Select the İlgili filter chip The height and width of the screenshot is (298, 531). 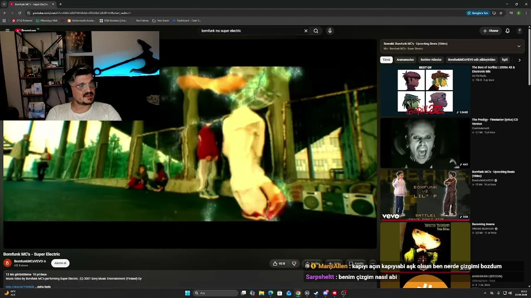504,60
